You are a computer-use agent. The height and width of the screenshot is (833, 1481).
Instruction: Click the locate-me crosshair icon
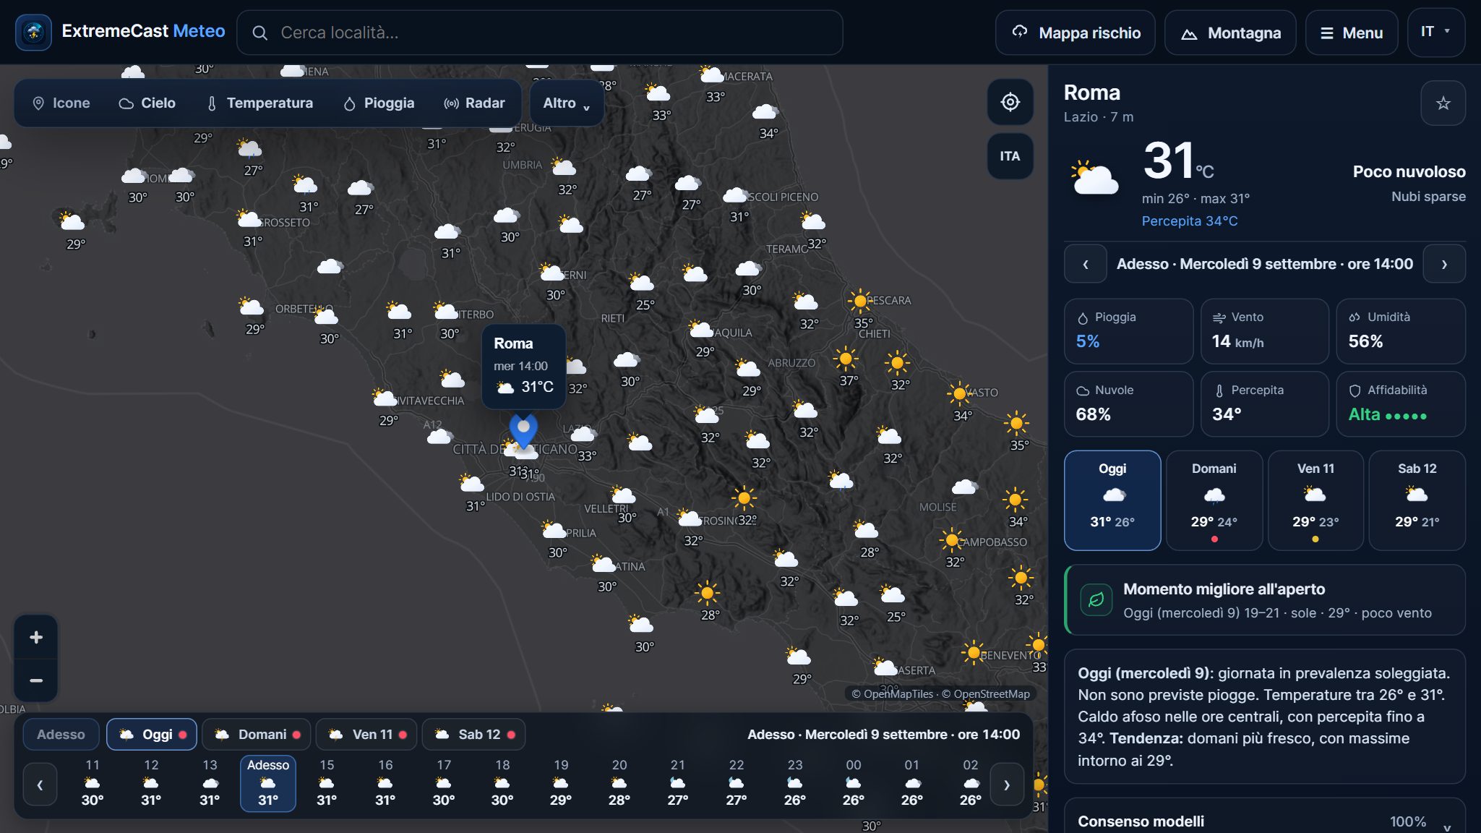click(1010, 102)
